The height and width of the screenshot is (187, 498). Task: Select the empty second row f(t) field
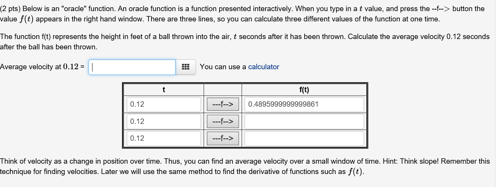point(304,121)
